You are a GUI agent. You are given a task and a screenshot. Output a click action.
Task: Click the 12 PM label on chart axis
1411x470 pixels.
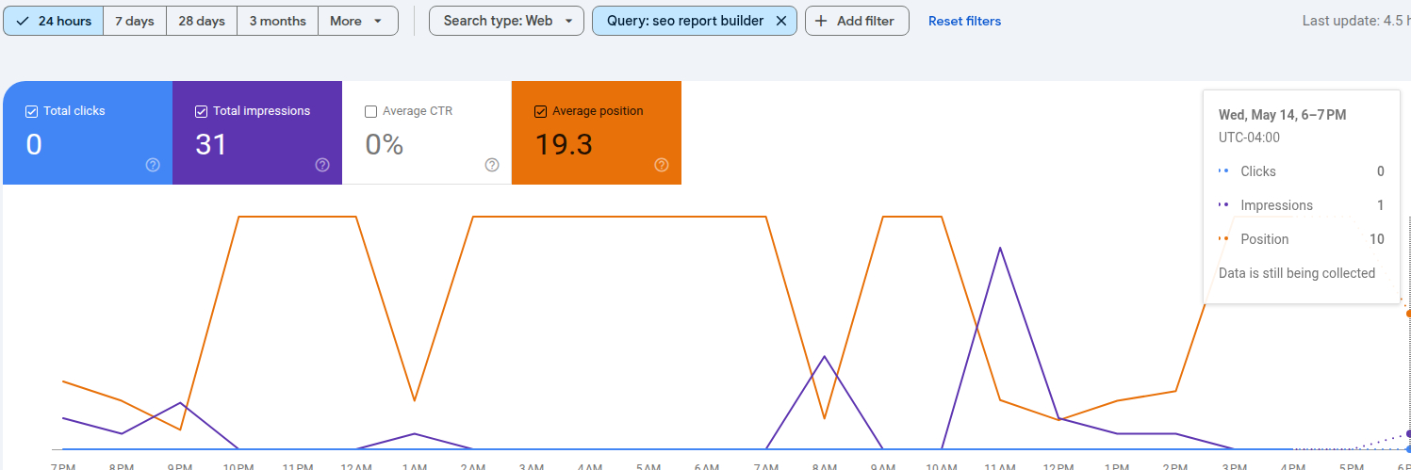1058,465
